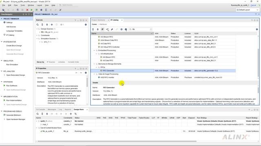The width and height of the screenshot is (261, 146).
Task: Click the green Run Implementation arrow icon
Action: (4, 100)
